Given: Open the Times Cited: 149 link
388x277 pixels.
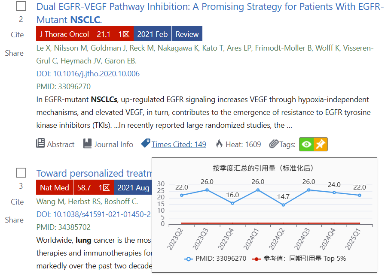Looking at the screenshot, I should [x=179, y=144].
